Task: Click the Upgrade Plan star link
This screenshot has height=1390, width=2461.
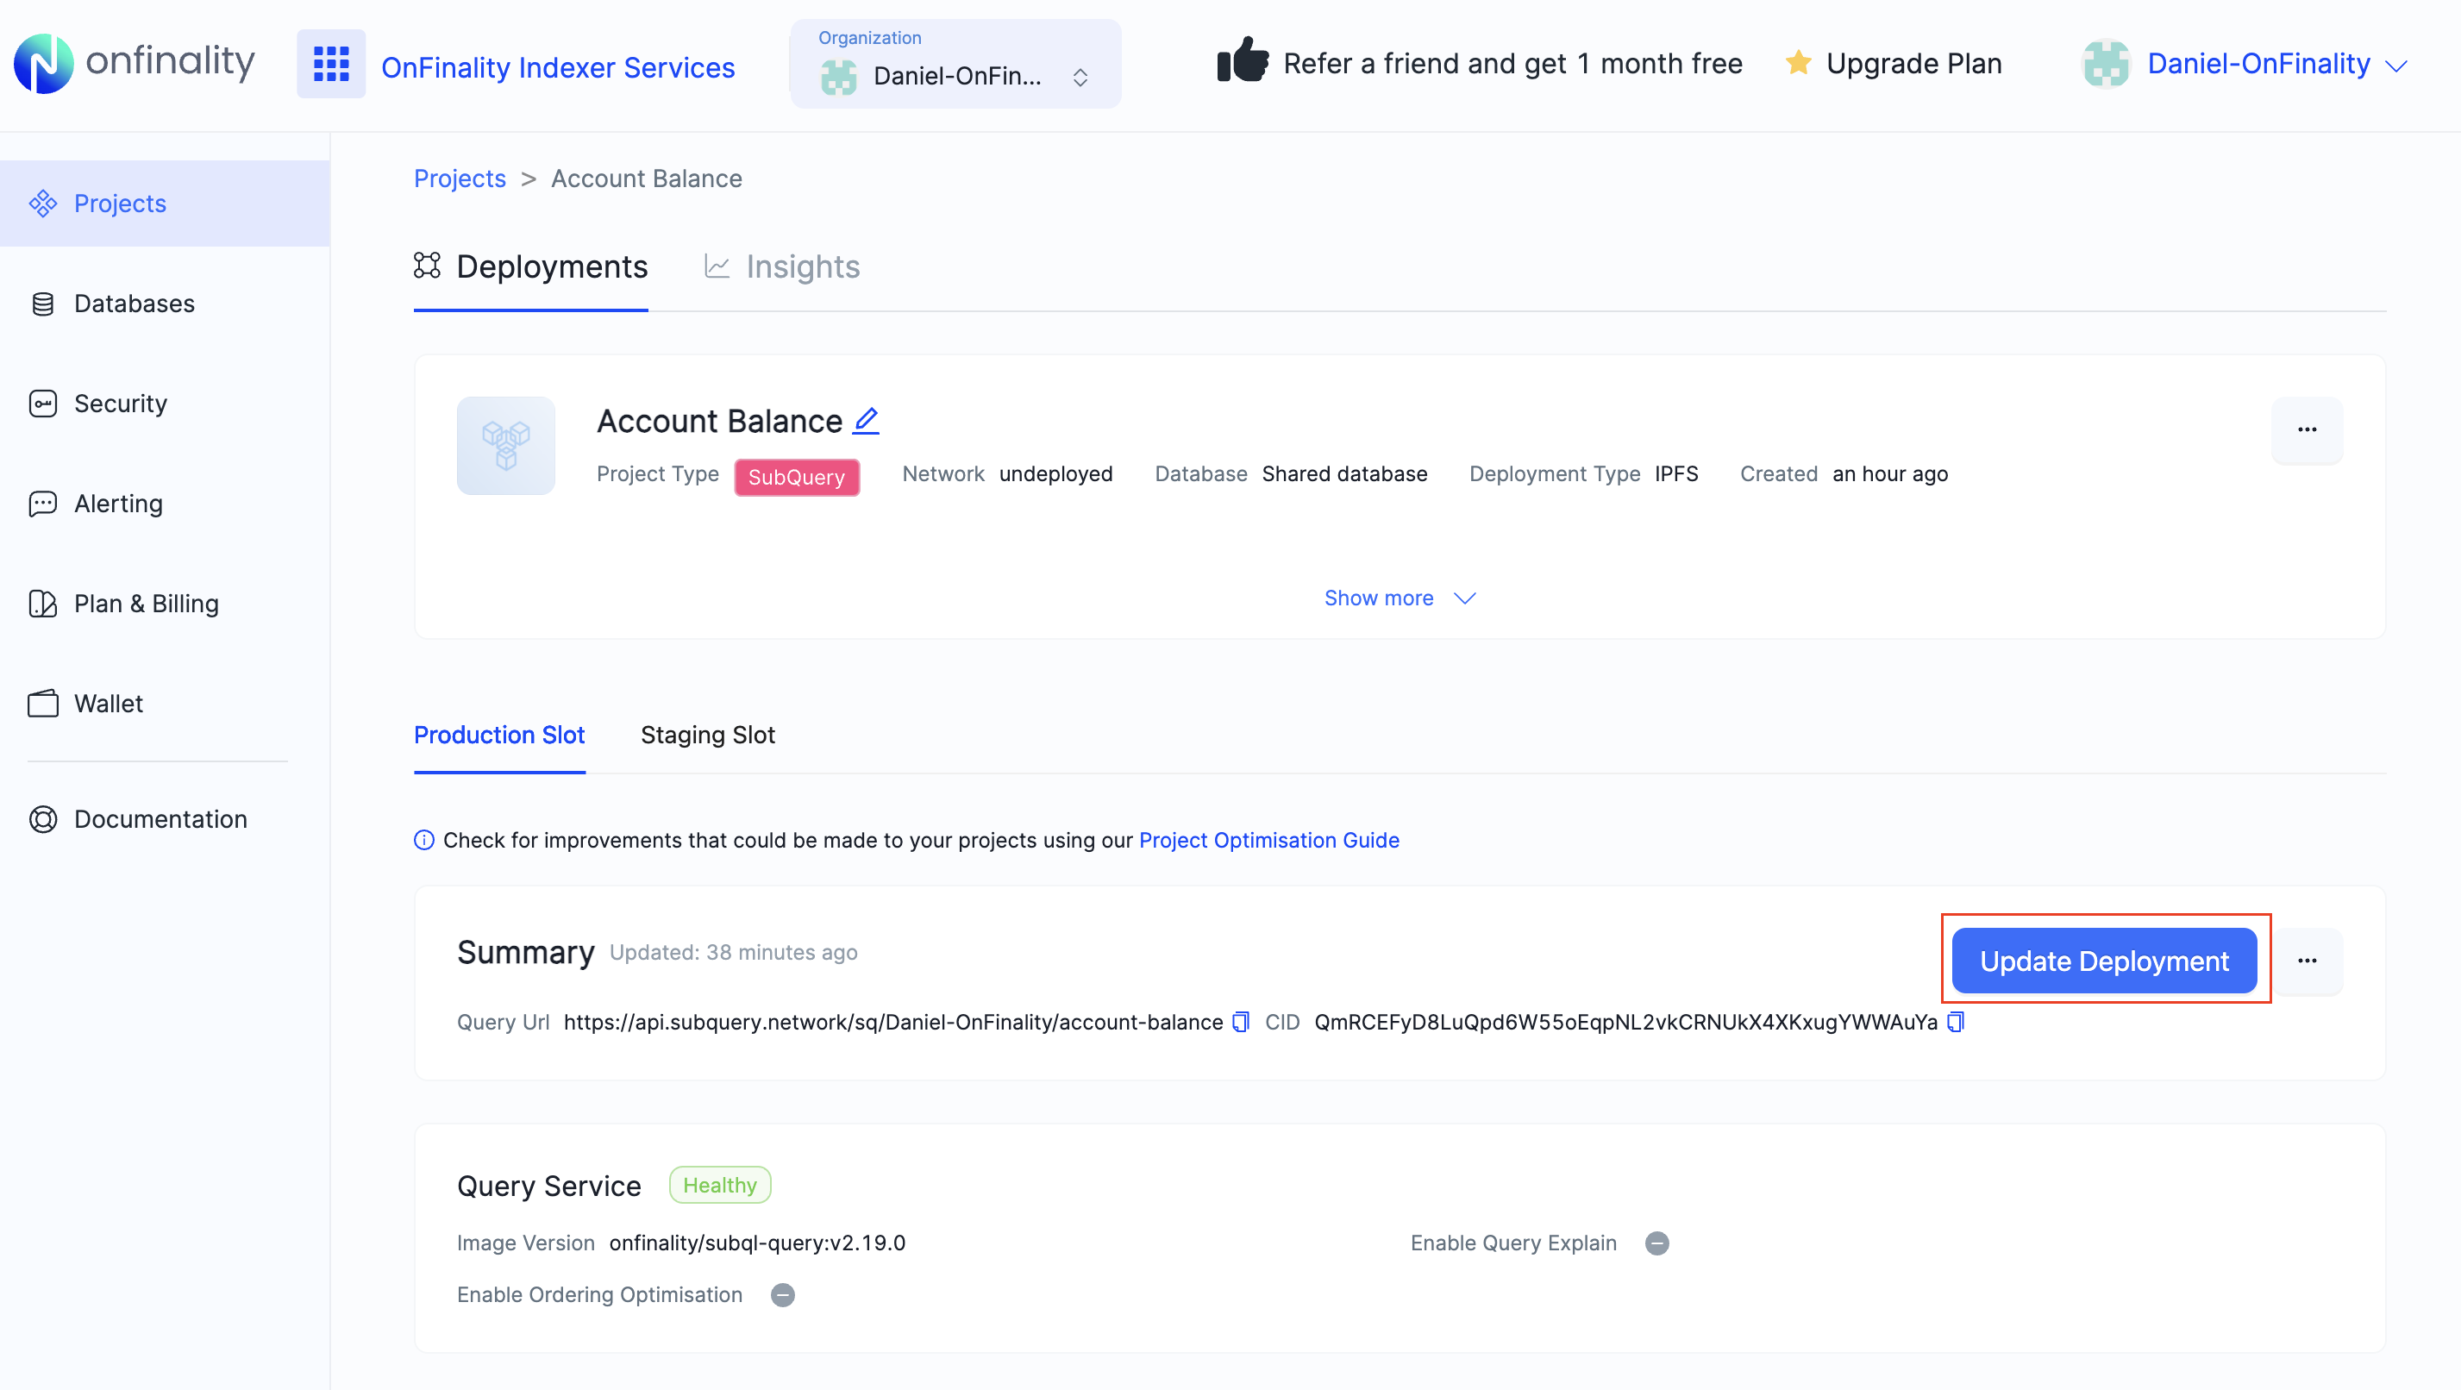Action: pyautogui.click(x=1894, y=64)
